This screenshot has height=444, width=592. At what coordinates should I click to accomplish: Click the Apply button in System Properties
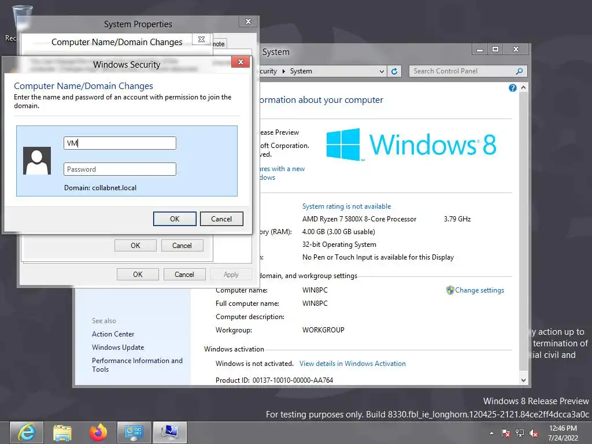[231, 275]
